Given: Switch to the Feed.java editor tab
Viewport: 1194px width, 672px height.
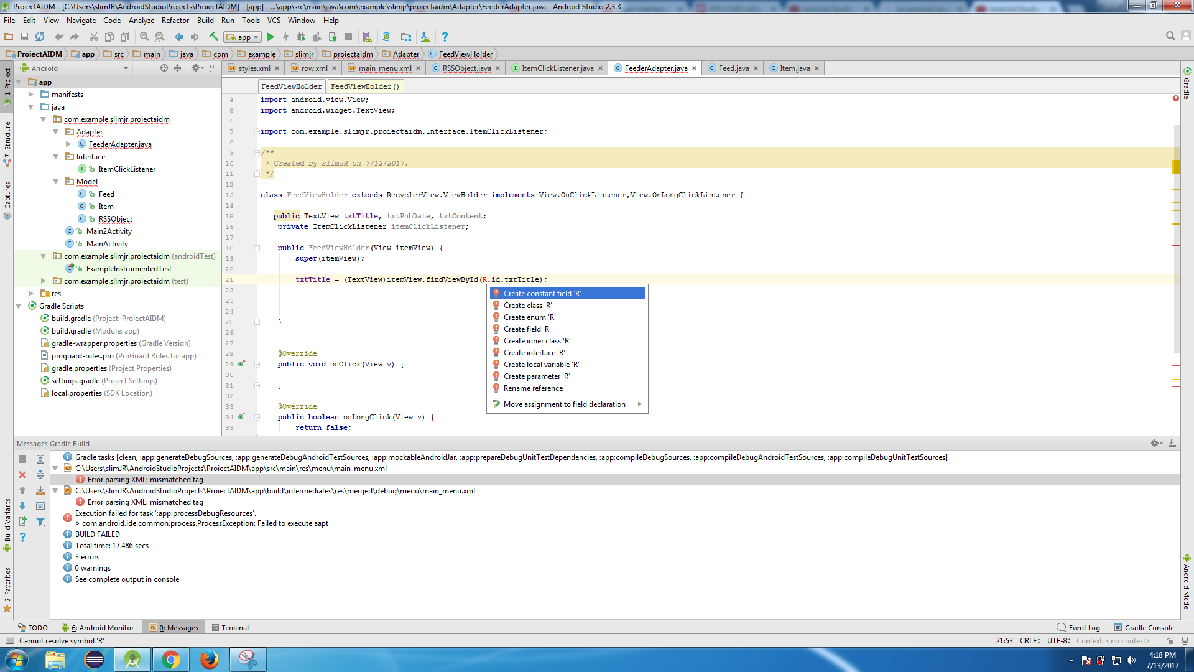Looking at the screenshot, I should pos(733,68).
